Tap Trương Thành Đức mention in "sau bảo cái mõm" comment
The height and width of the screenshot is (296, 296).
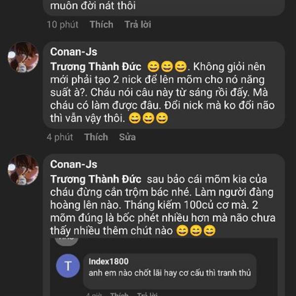[x=96, y=179]
